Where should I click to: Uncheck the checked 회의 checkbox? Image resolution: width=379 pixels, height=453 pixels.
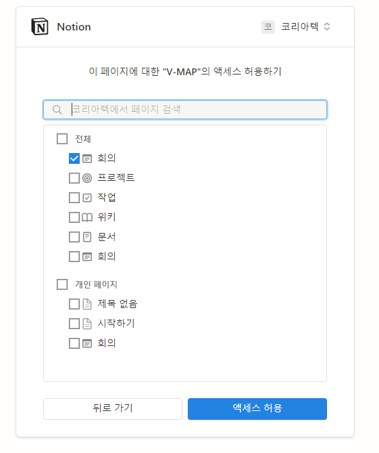pos(74,158)
